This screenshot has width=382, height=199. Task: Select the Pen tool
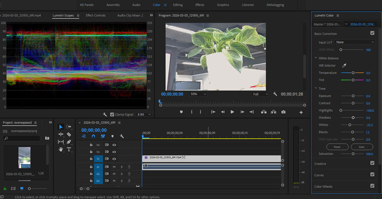(69, 142)
